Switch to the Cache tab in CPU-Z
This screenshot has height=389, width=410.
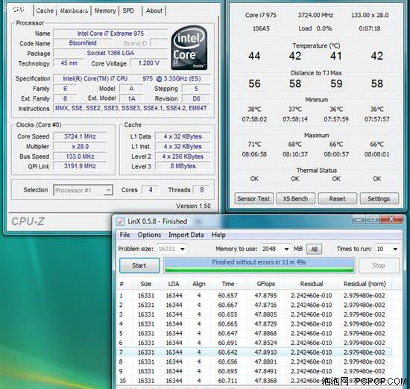45,10
